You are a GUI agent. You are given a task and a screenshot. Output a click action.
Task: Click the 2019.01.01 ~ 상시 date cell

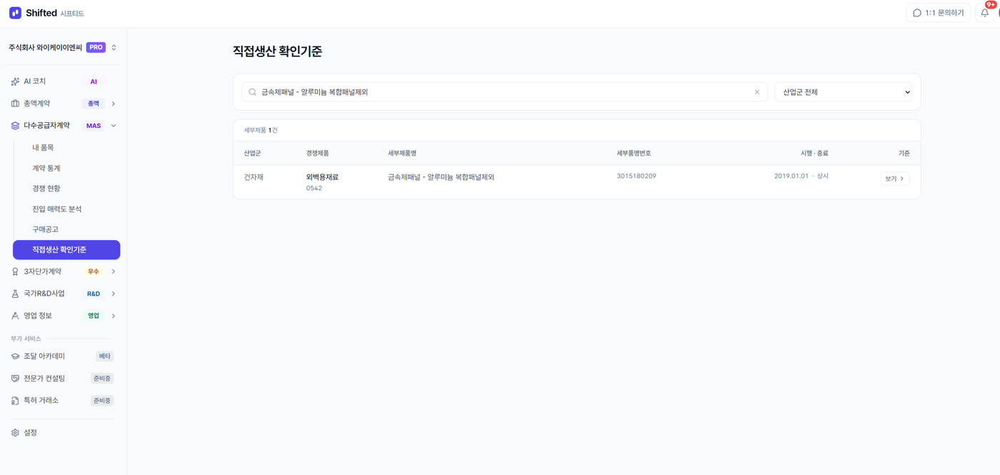click(x=801, y=176)
